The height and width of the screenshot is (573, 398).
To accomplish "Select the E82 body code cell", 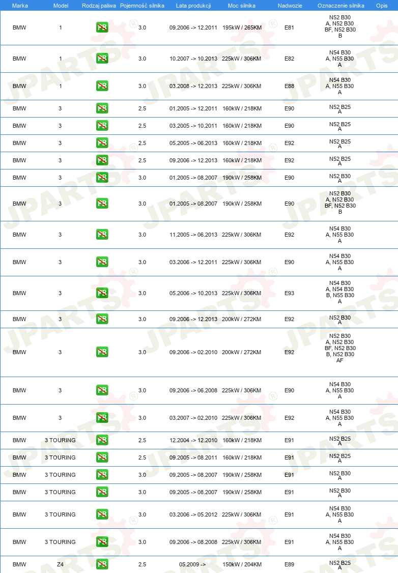I will [289, 59].
